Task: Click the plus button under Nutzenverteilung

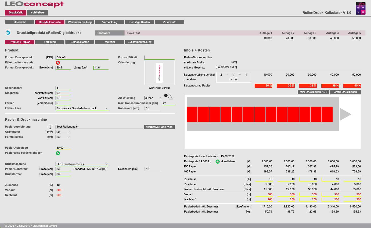Action: click(x=236, y=79)
